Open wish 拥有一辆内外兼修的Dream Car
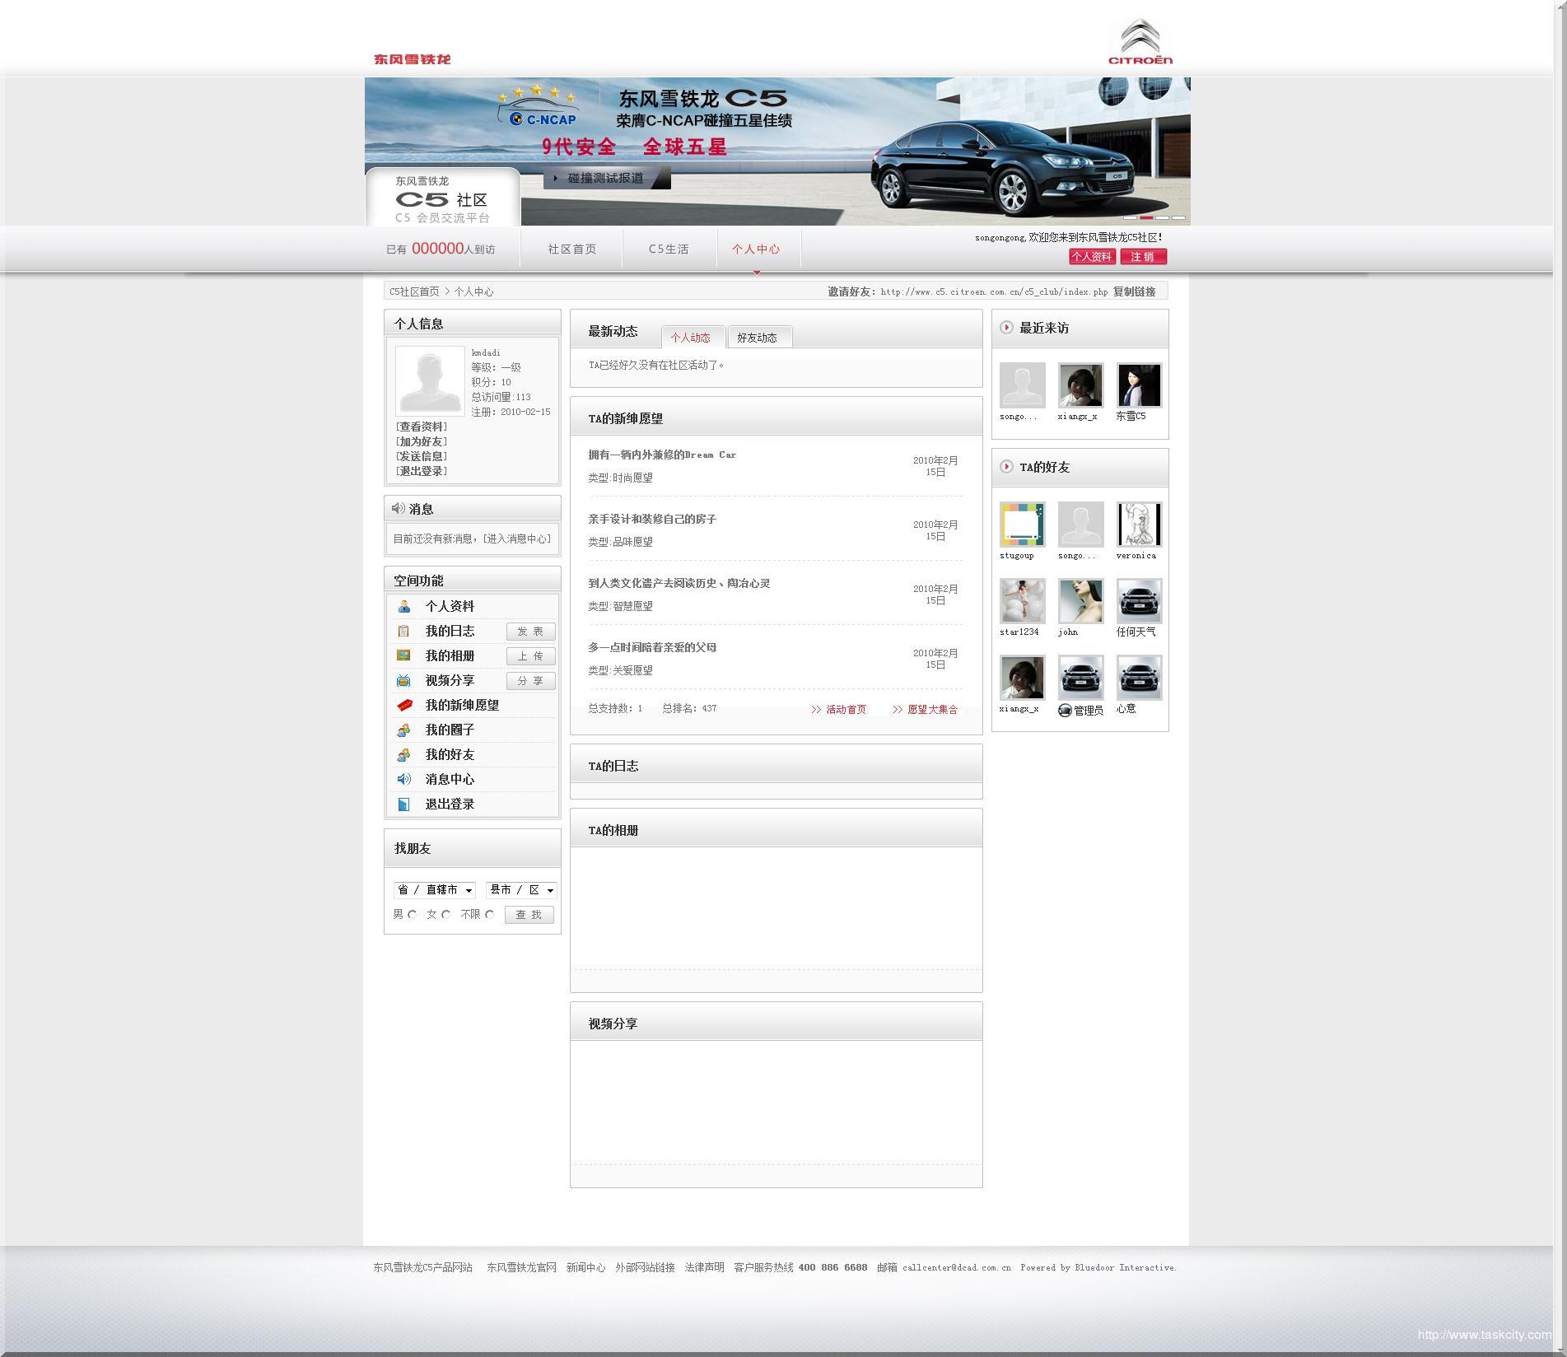The width and height of the screenshot is (1567, 1357). [x=662, y=455]
